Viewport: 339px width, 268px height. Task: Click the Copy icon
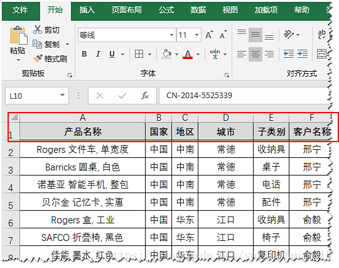(37, 44)
